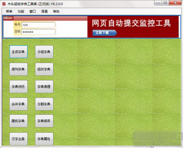Open the 背景 menu
183x148 pixels.
click(x=45, y=11)
